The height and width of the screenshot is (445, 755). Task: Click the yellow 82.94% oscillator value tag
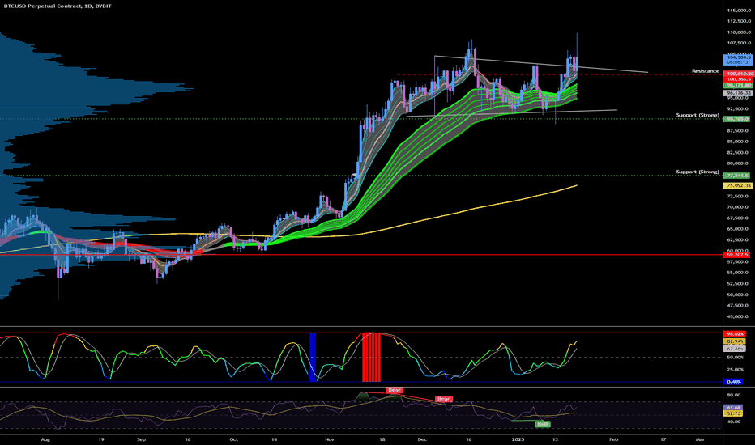pos(735,341)
